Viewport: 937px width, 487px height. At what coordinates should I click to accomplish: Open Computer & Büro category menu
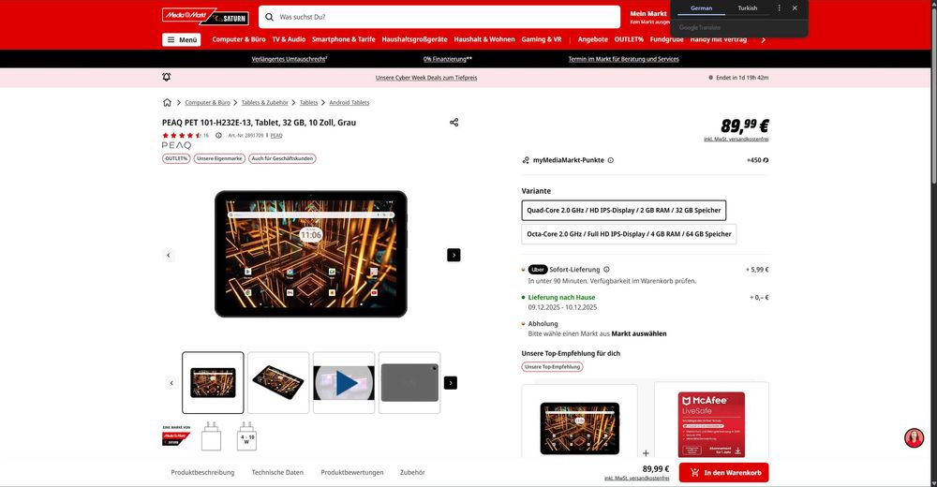[239, 39]
